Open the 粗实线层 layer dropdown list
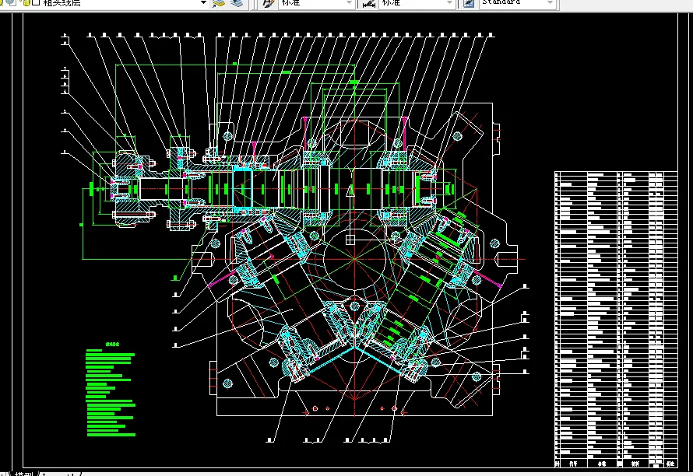 tap(203, 2)
